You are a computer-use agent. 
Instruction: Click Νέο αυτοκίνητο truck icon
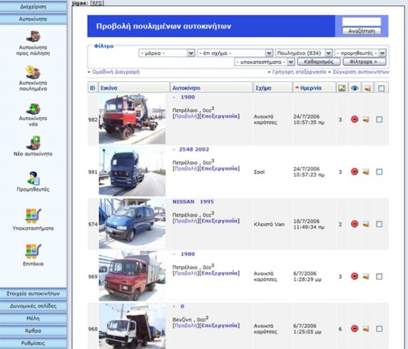point(33,143)
